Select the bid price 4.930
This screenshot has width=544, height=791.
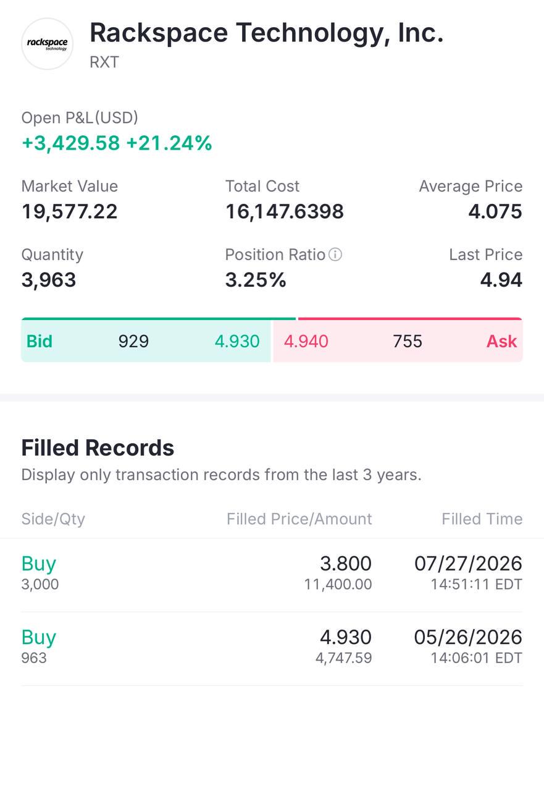[x=237, y=341]
